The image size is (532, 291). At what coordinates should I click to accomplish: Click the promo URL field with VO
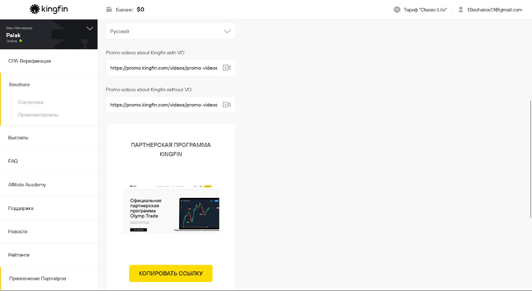tap(162, 68)
